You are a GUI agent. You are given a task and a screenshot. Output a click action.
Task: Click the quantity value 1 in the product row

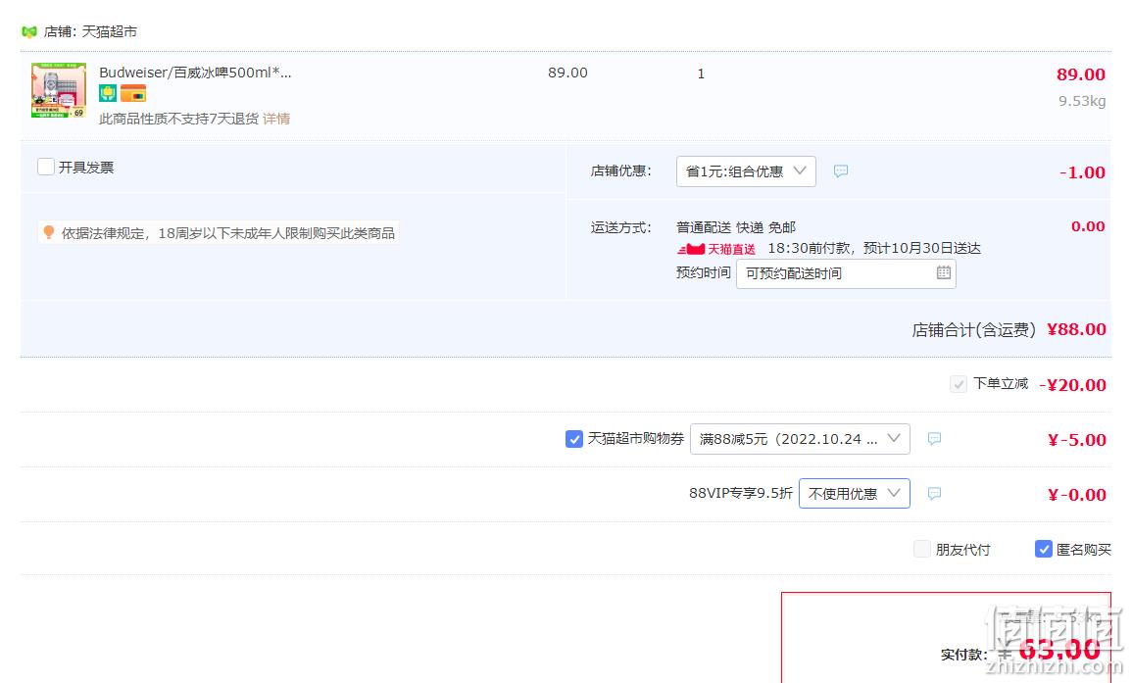tap(701, 73)
